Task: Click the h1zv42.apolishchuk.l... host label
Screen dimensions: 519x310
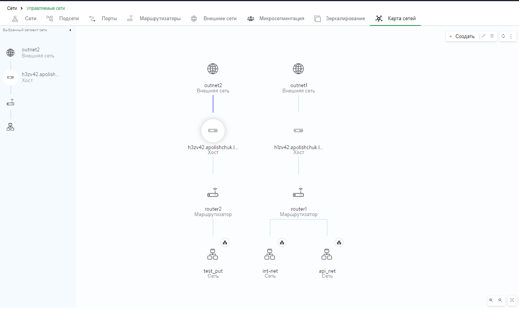Action: tap(299, 147)
